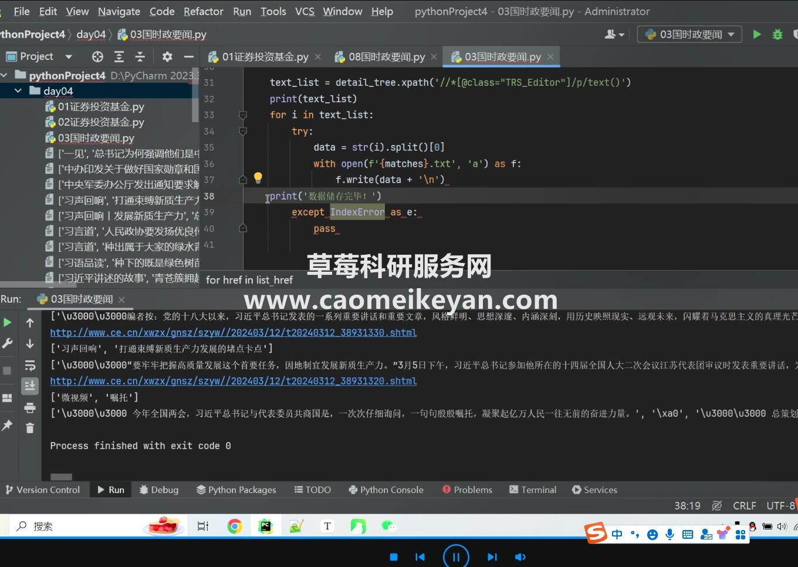Click the expand all icon in Project panel
Viewport: 798px width, 567px height.
[x=119, y=56]
